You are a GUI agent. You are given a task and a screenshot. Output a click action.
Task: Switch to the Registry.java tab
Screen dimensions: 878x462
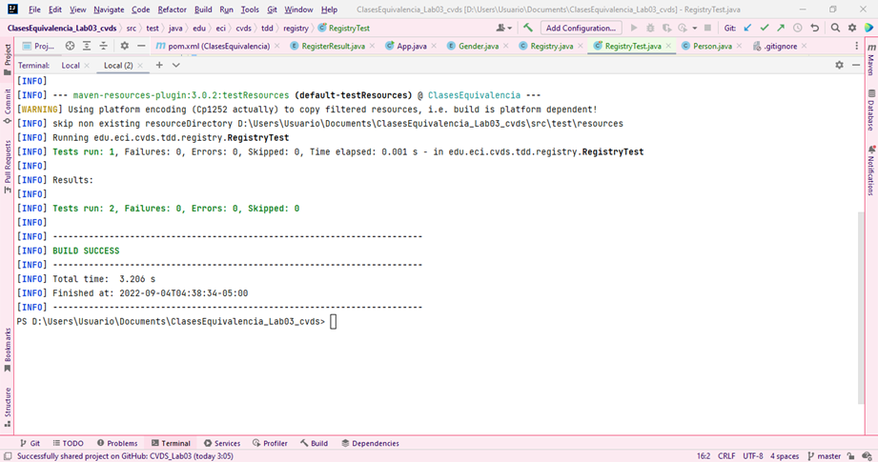click(x=551, y=46)
